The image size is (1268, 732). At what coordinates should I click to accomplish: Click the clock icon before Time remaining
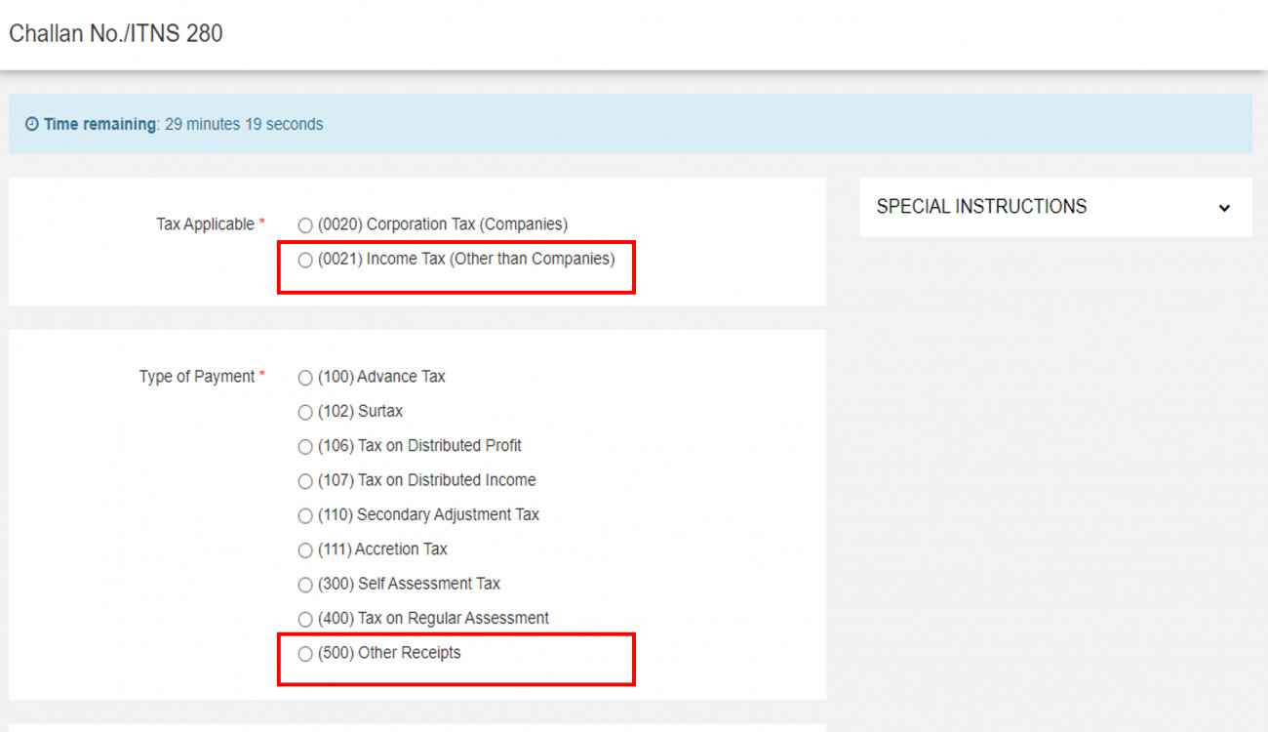(x=31, y=124)
